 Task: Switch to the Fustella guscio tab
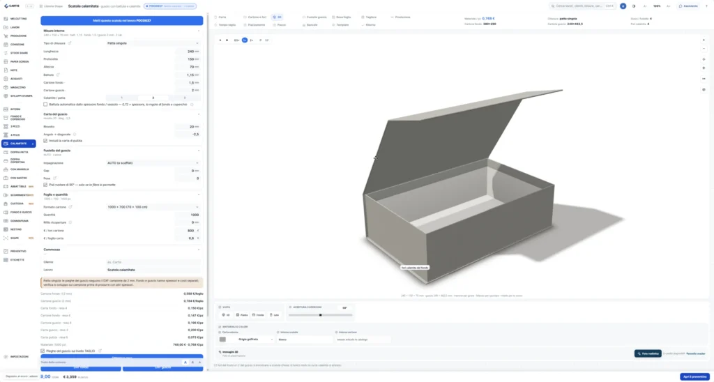(x=314, y=17)
